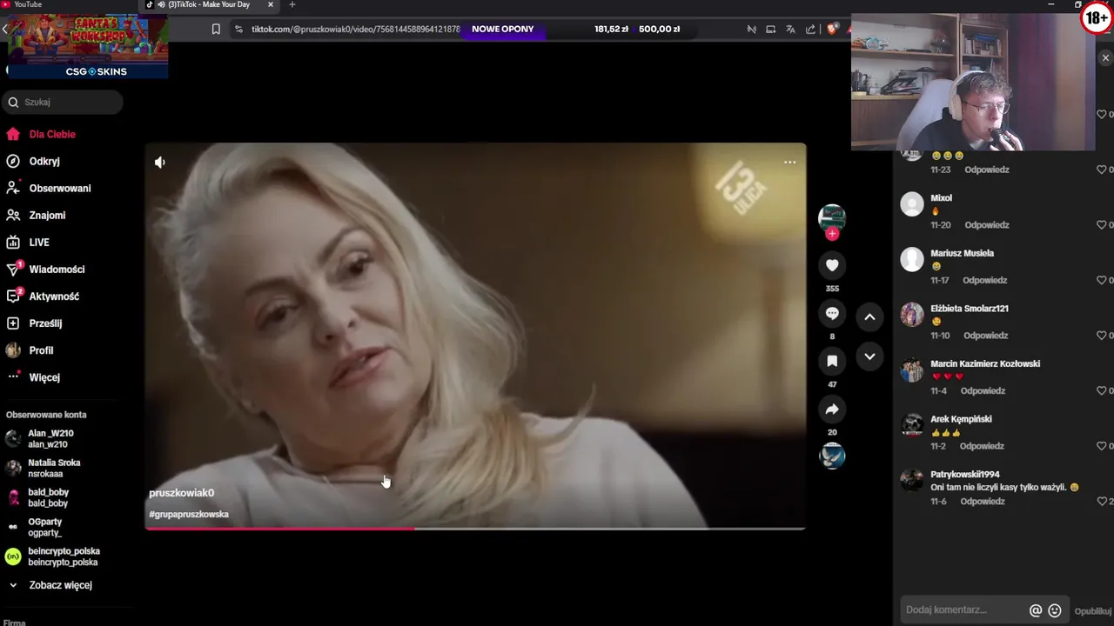Switch to the YouTube tab
This screenshot has width=1114, height=626.
[x=26, y=4]
